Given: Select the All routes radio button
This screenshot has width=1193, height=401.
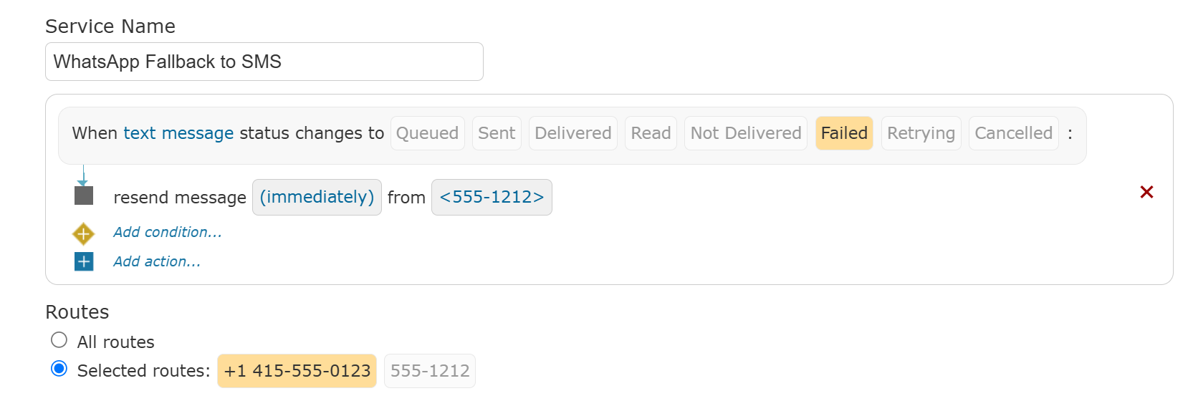Looking at the screenshot, I should pos(59,340).
